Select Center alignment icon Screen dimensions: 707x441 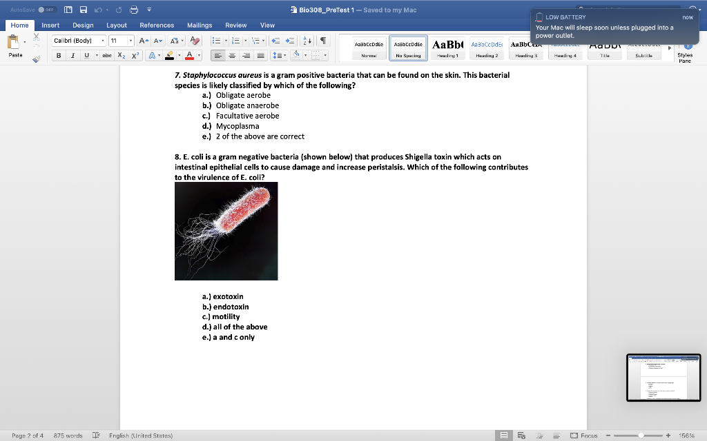(232, 55)
